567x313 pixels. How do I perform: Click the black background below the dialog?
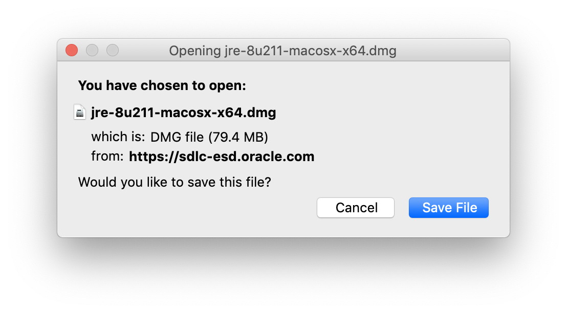(283, 276)
